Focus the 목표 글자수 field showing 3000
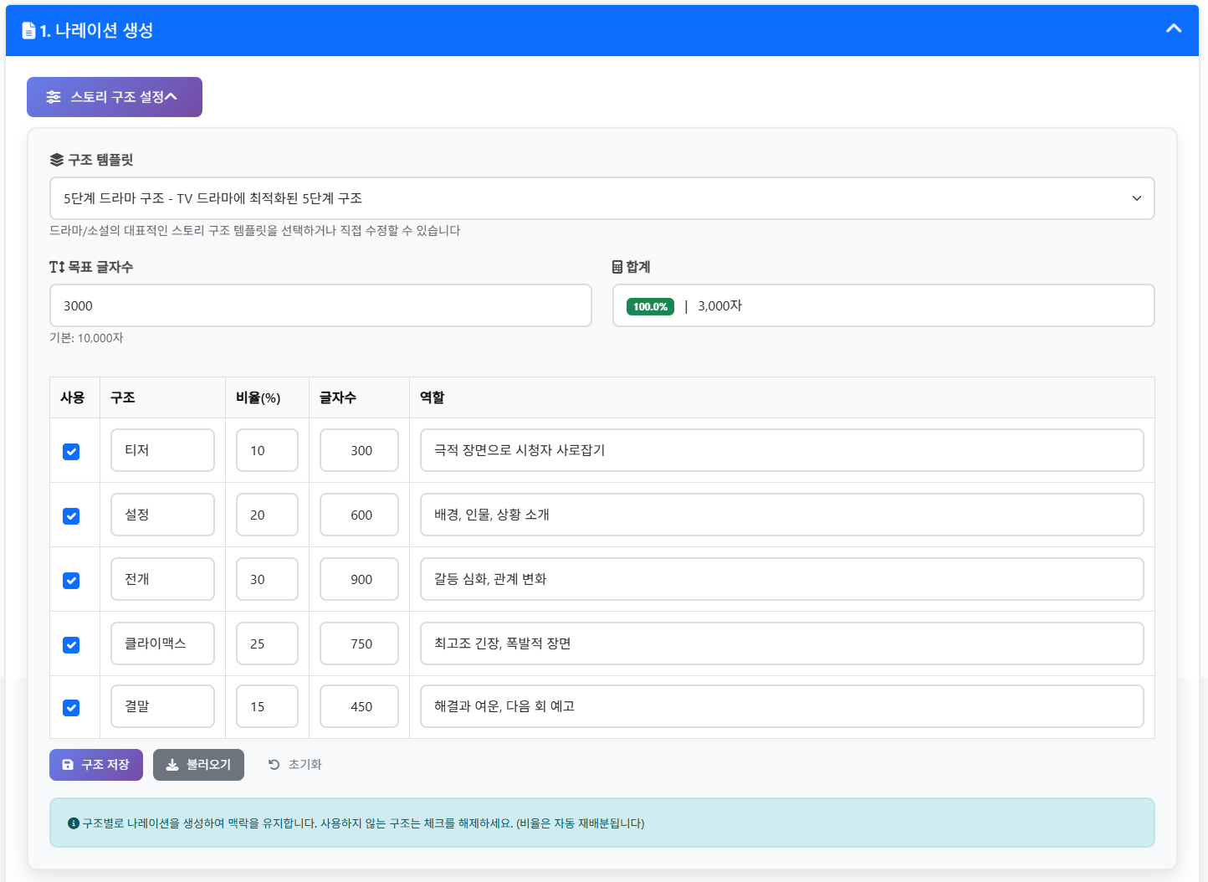This screenshot has width=1208, height=882. pyautogui.click(x=320, y=305)
